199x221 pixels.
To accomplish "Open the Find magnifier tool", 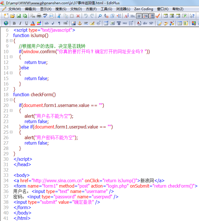I will (100, 16).
